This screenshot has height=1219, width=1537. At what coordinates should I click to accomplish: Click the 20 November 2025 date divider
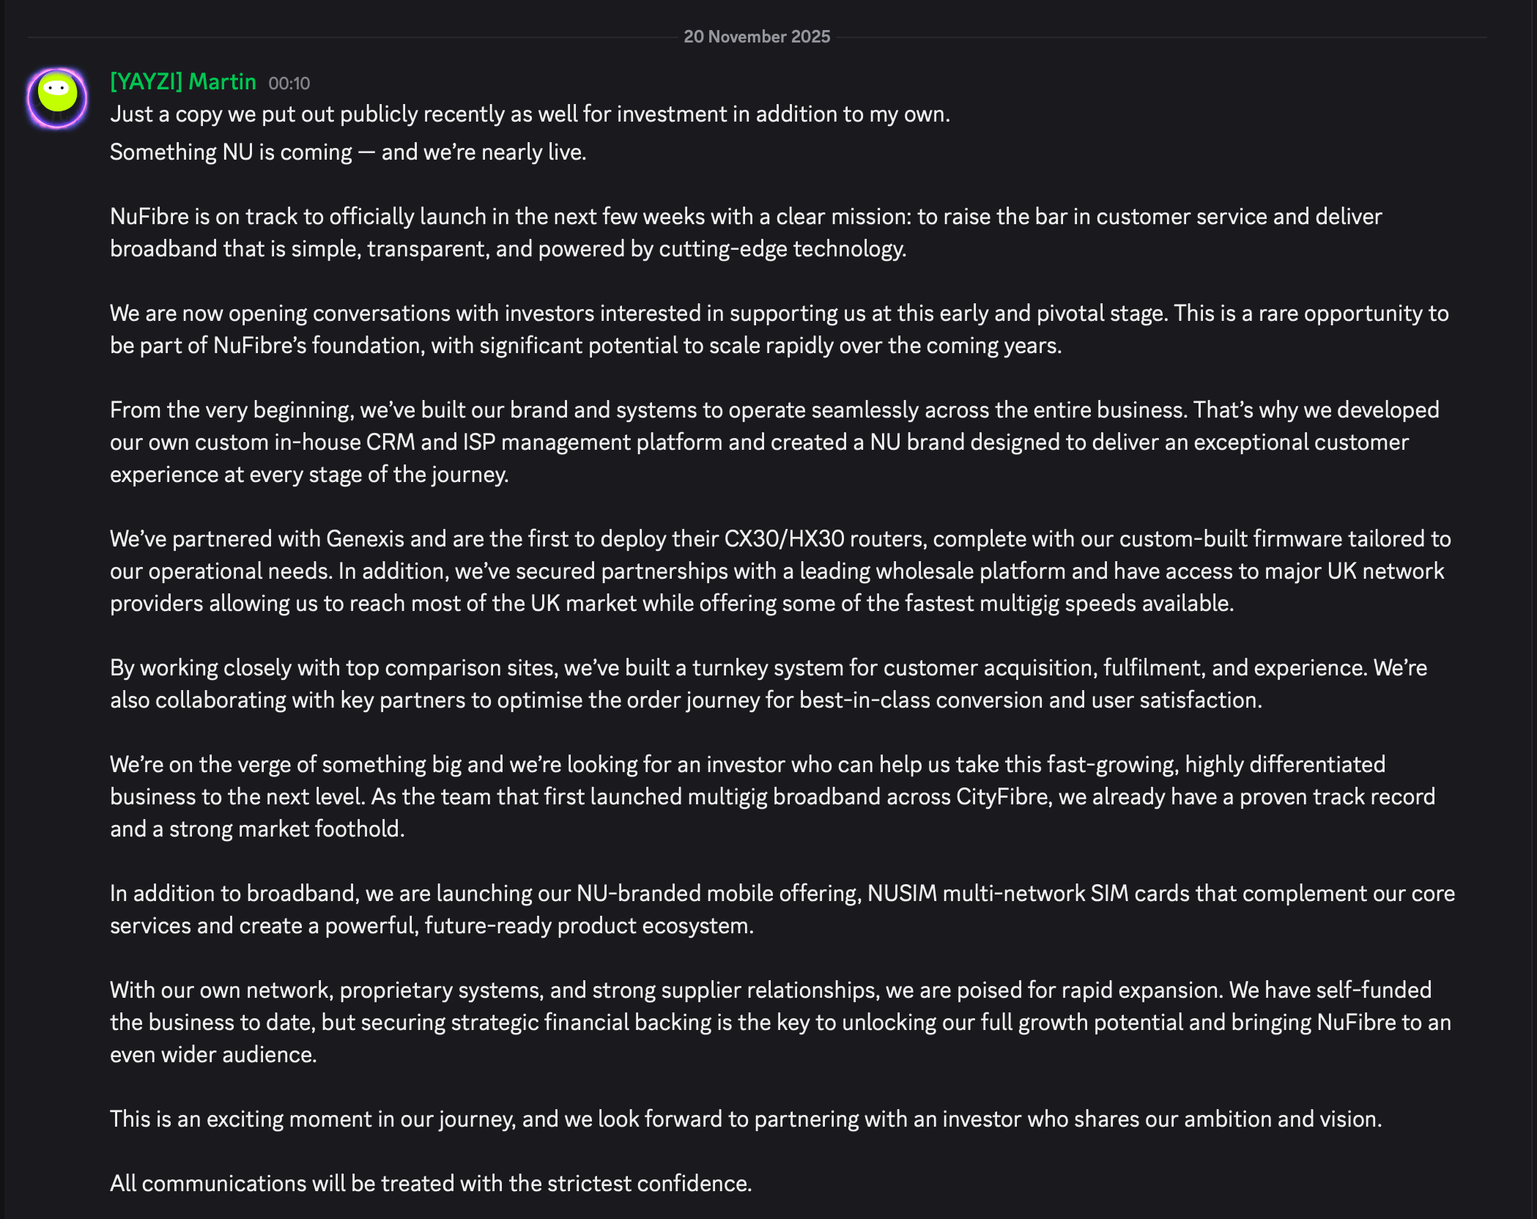[756, 37]
